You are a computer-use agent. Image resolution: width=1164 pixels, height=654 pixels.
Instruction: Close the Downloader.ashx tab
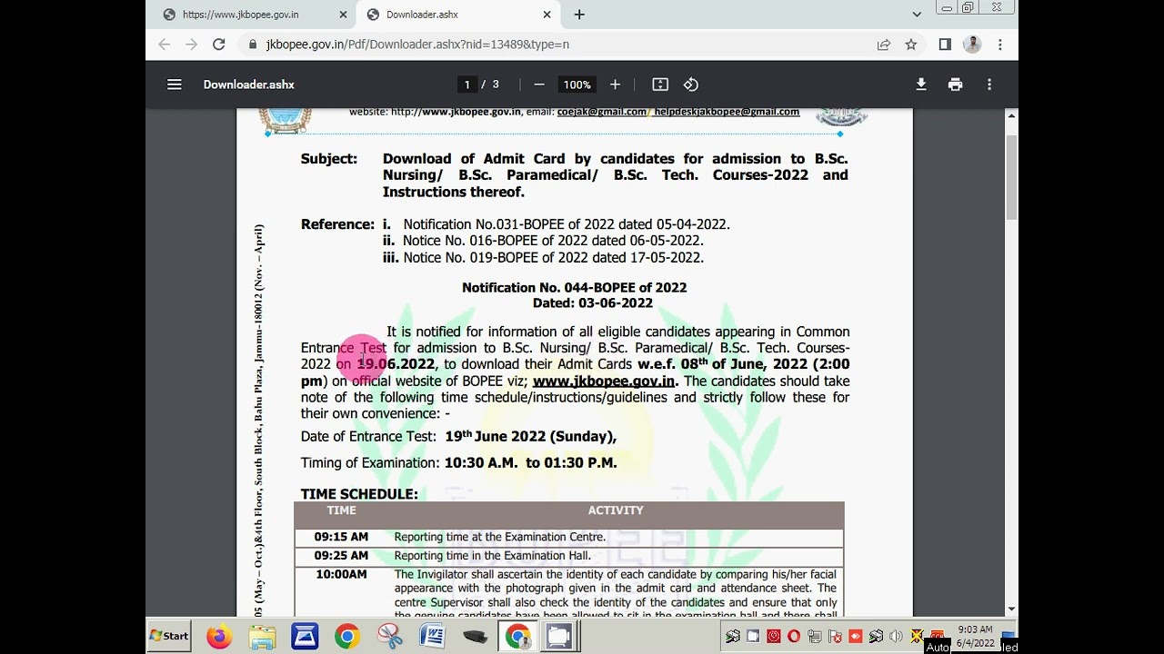click(x=547, y=15)
